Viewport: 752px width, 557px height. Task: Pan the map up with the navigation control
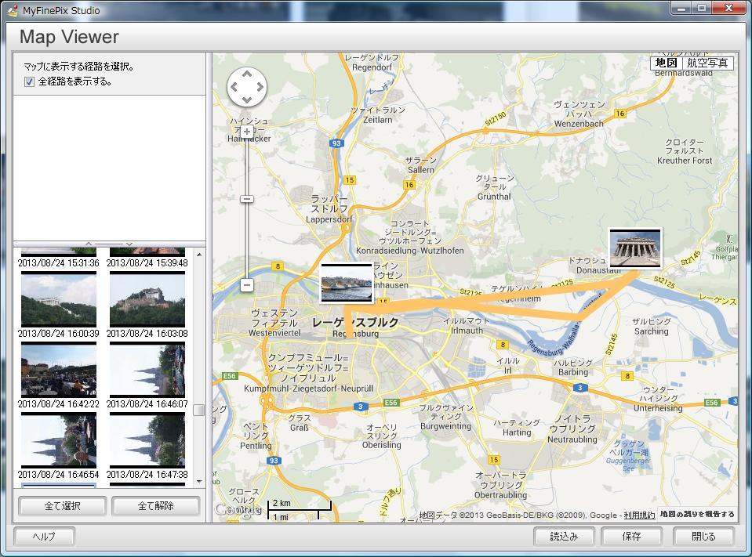pos(247,74)
